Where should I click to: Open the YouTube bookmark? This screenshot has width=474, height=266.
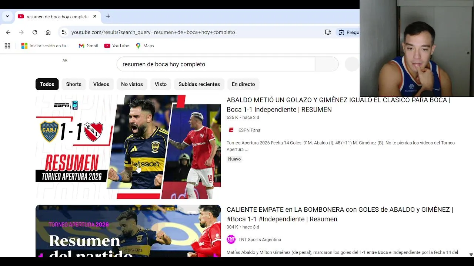point(117,46)
